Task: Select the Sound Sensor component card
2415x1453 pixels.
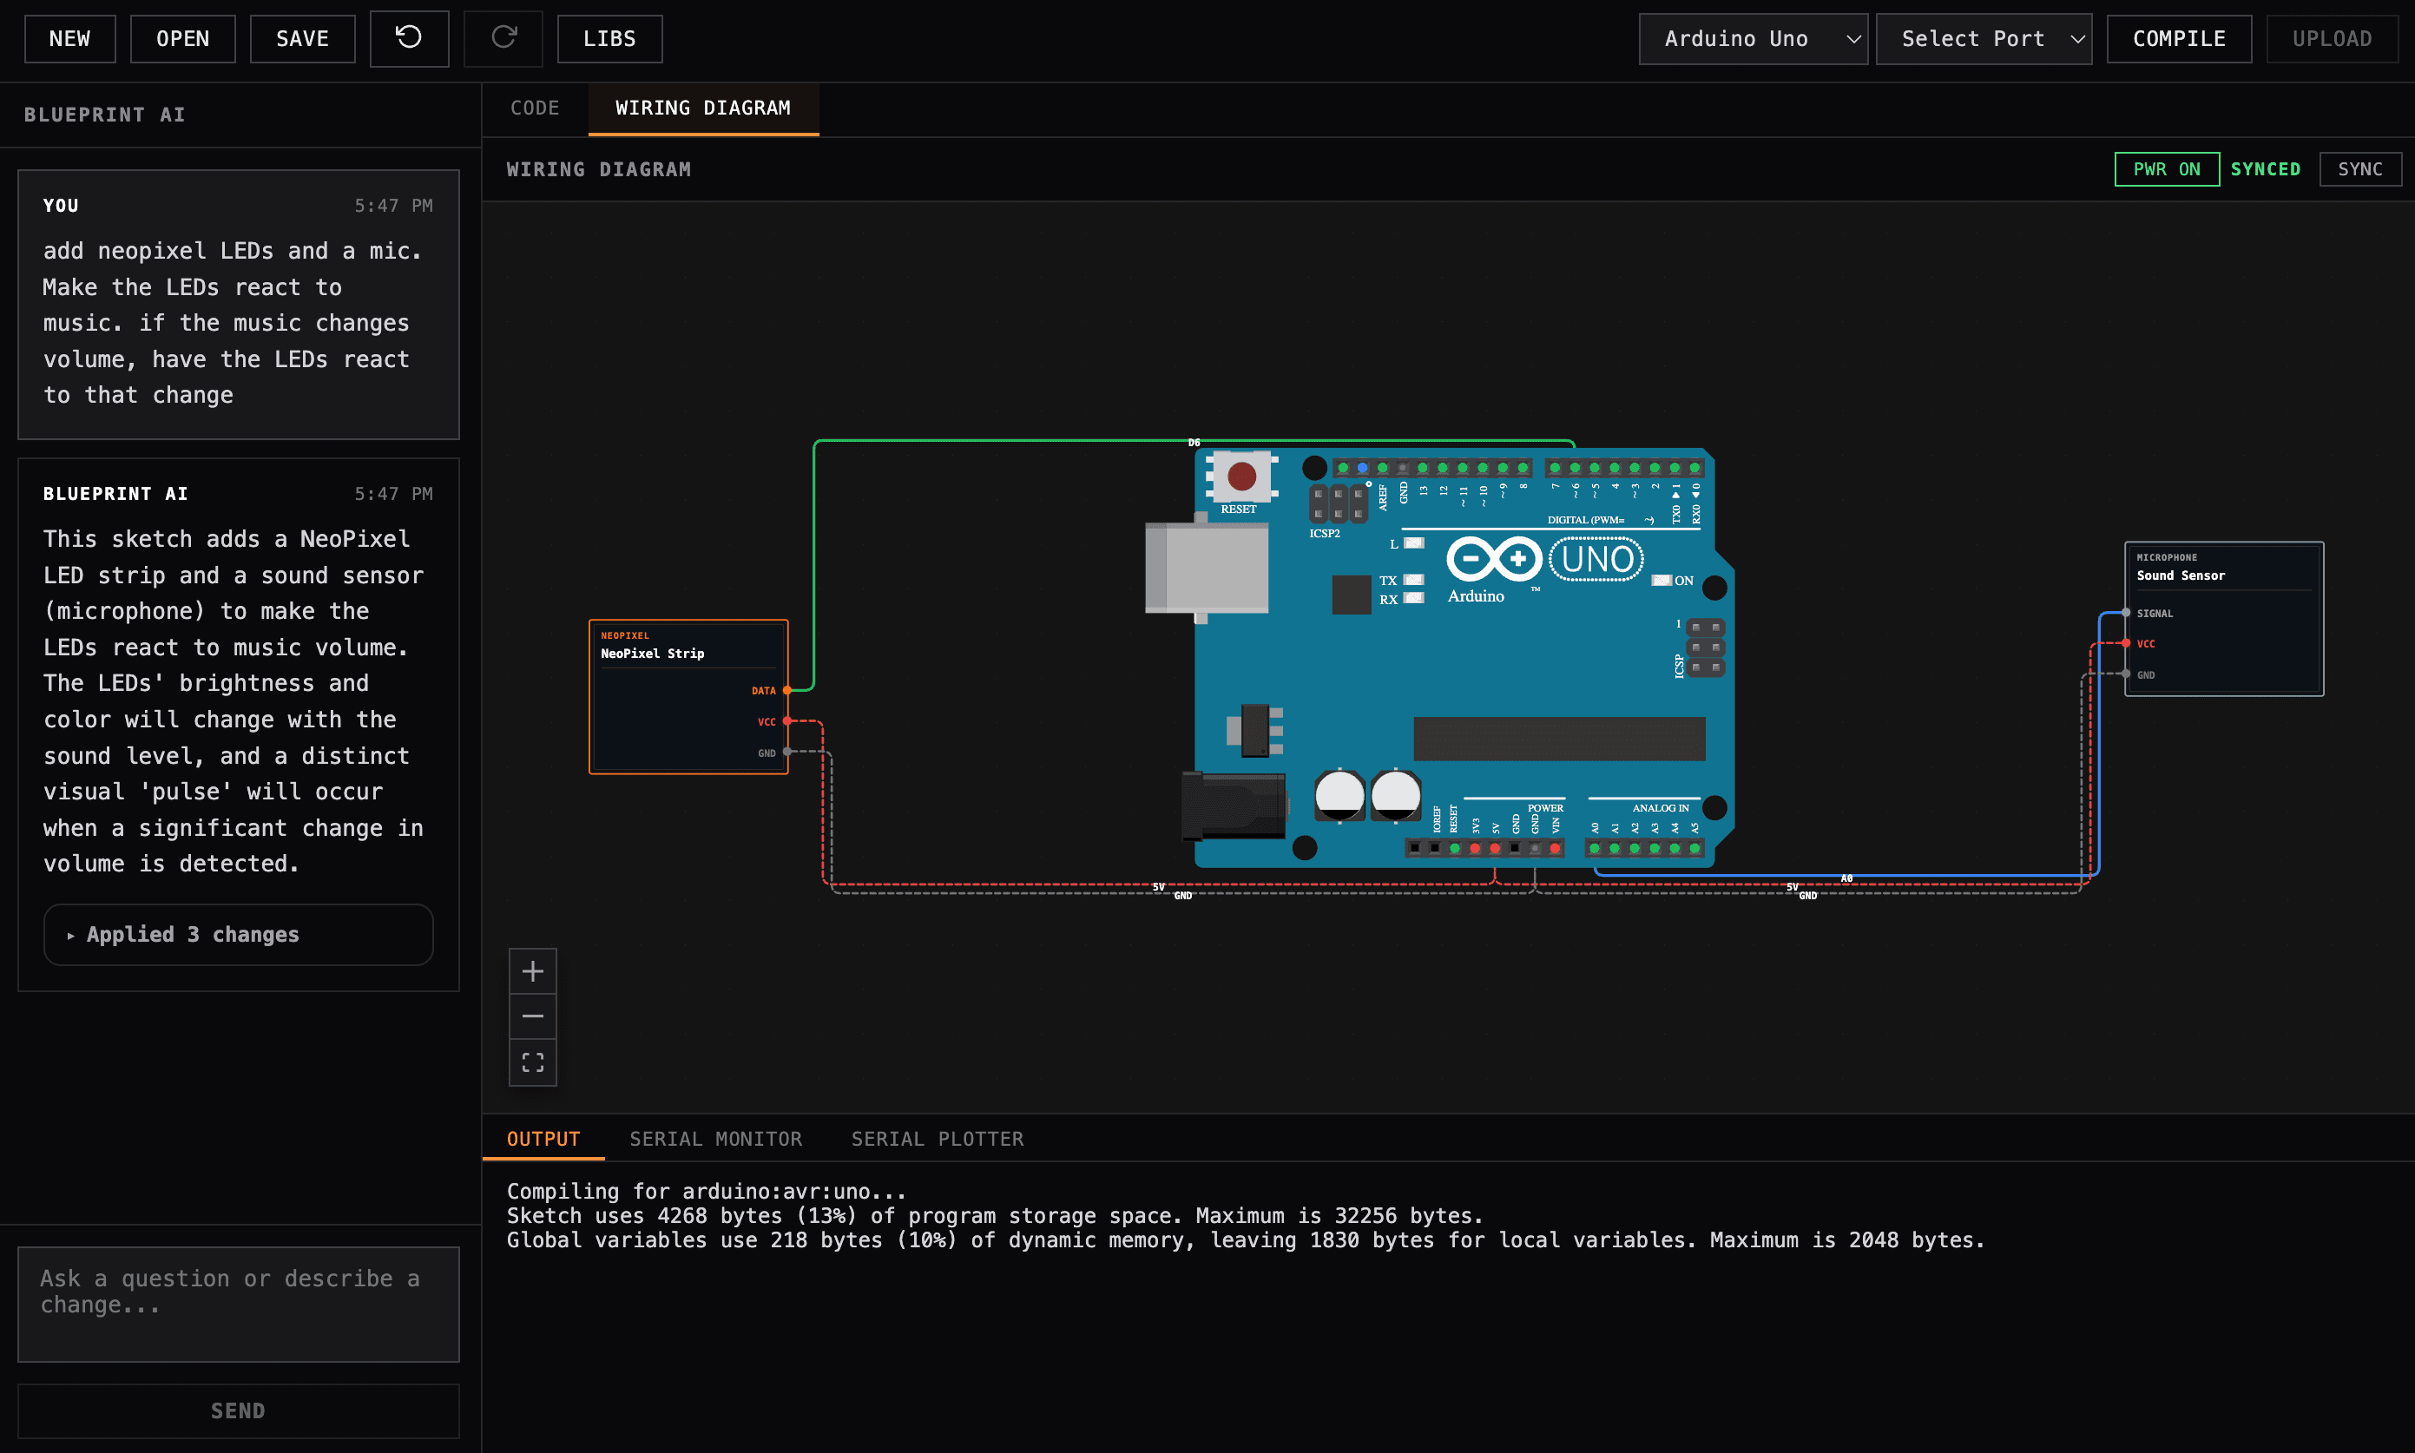Action: [x=2224, y=619]
